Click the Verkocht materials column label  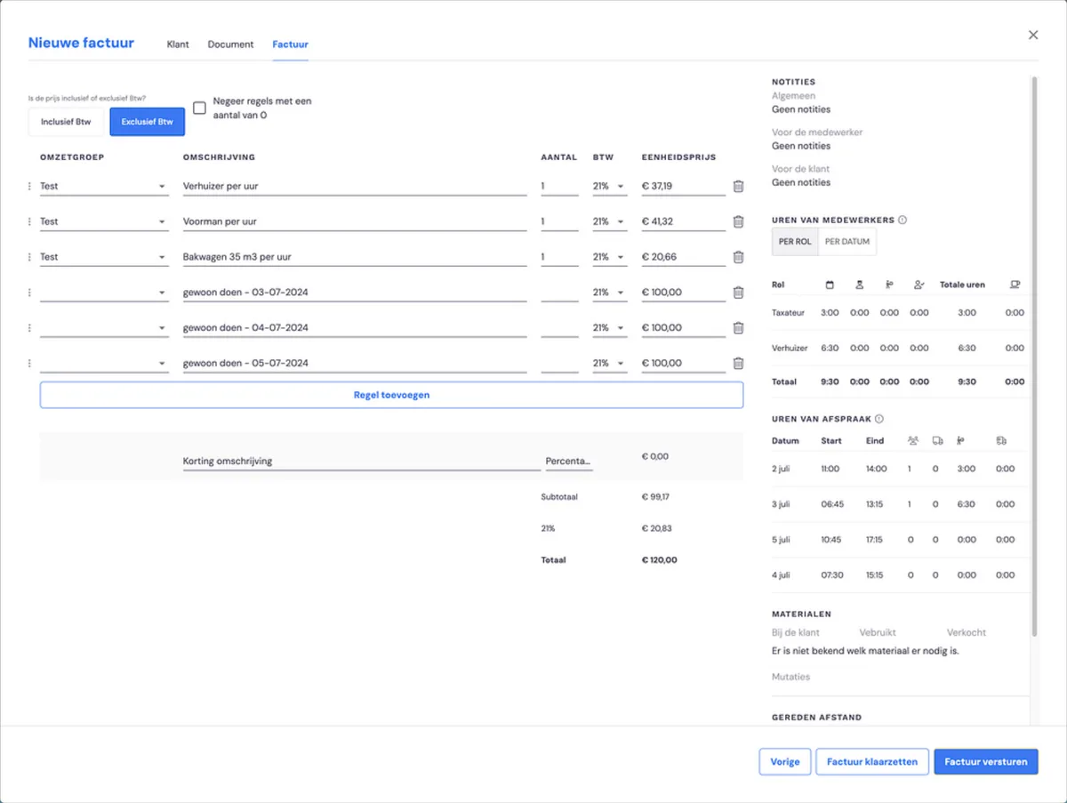click(967, 633)
